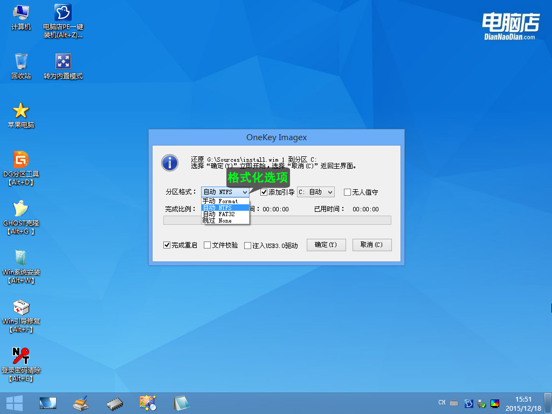Click the CH language indicator in tray
The image size is (552, 414).
coord(441,403)
